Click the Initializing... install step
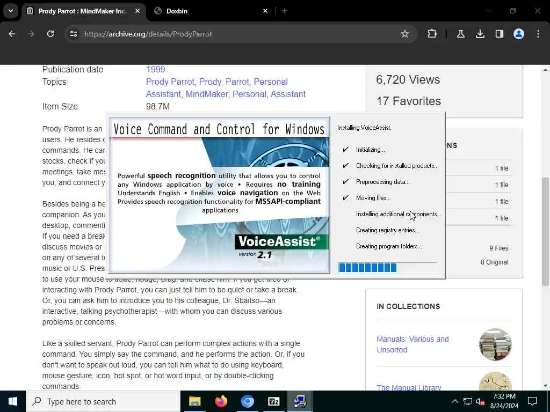Image resolution: width=550 pixels, height=412 pixels. click(x=371, y=150)
